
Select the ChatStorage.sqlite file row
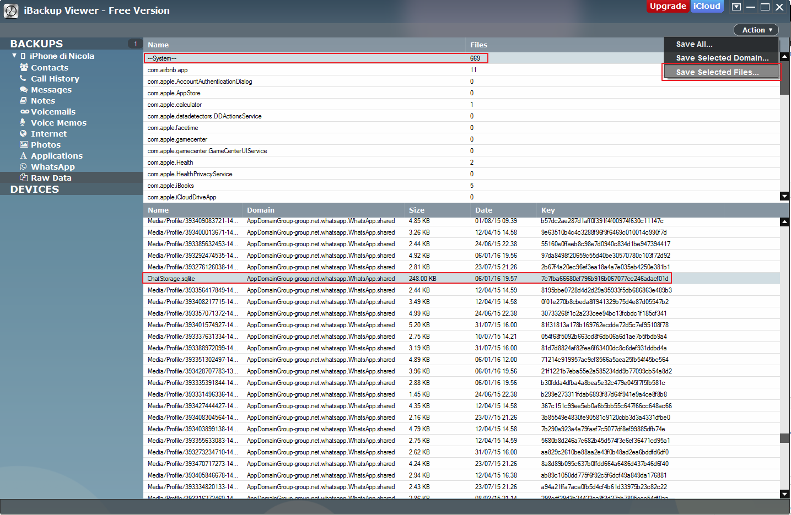462,279
